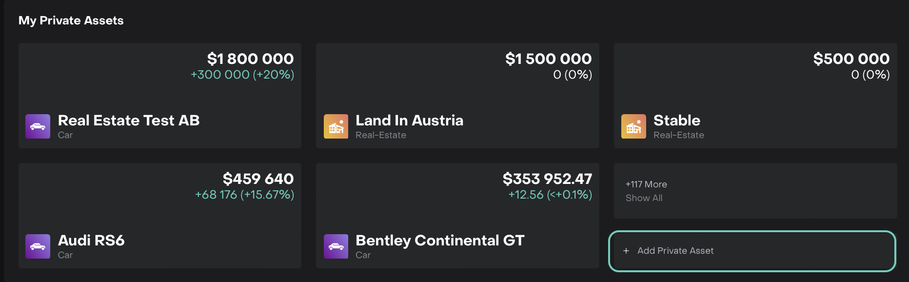Select the Audi RS6 asset name

click(91, 241)
